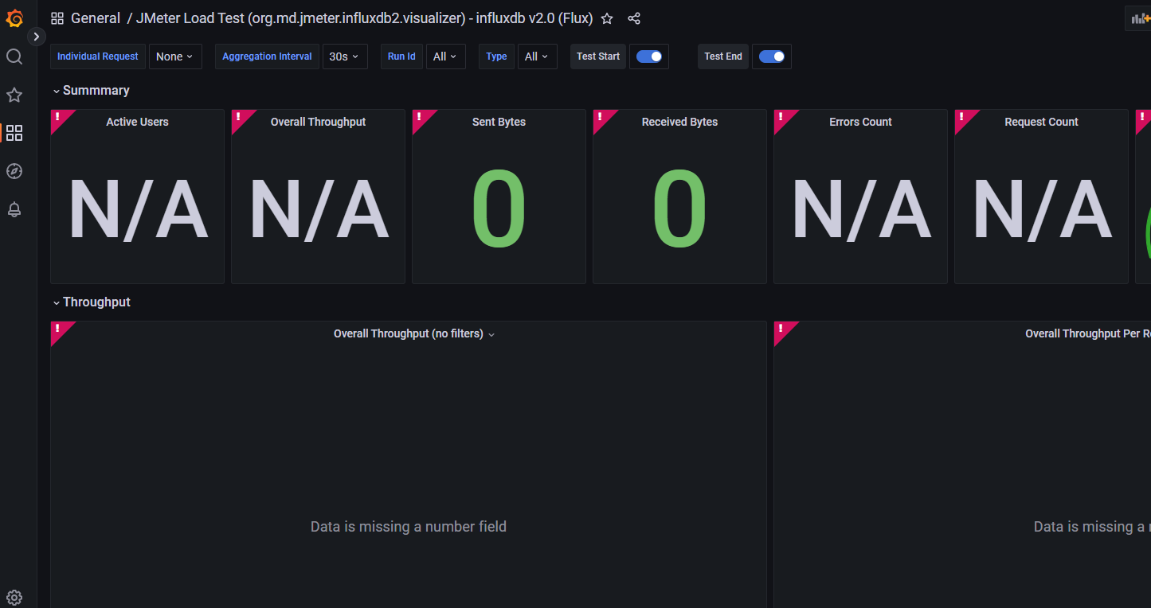Click Errors Count N/A value
The height and width of the screenshot is (608, 1151).
[x=860, y=210]
